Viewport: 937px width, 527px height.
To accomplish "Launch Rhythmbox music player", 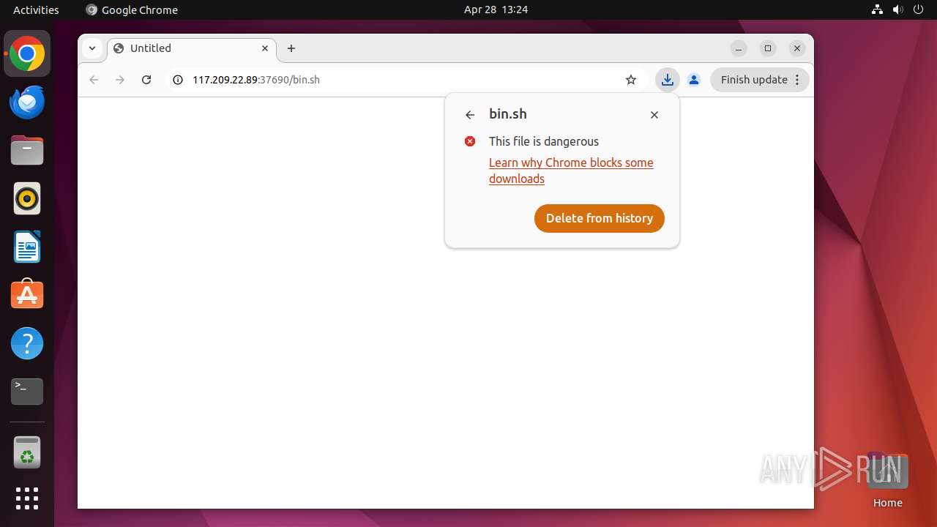I will [27, 199].
